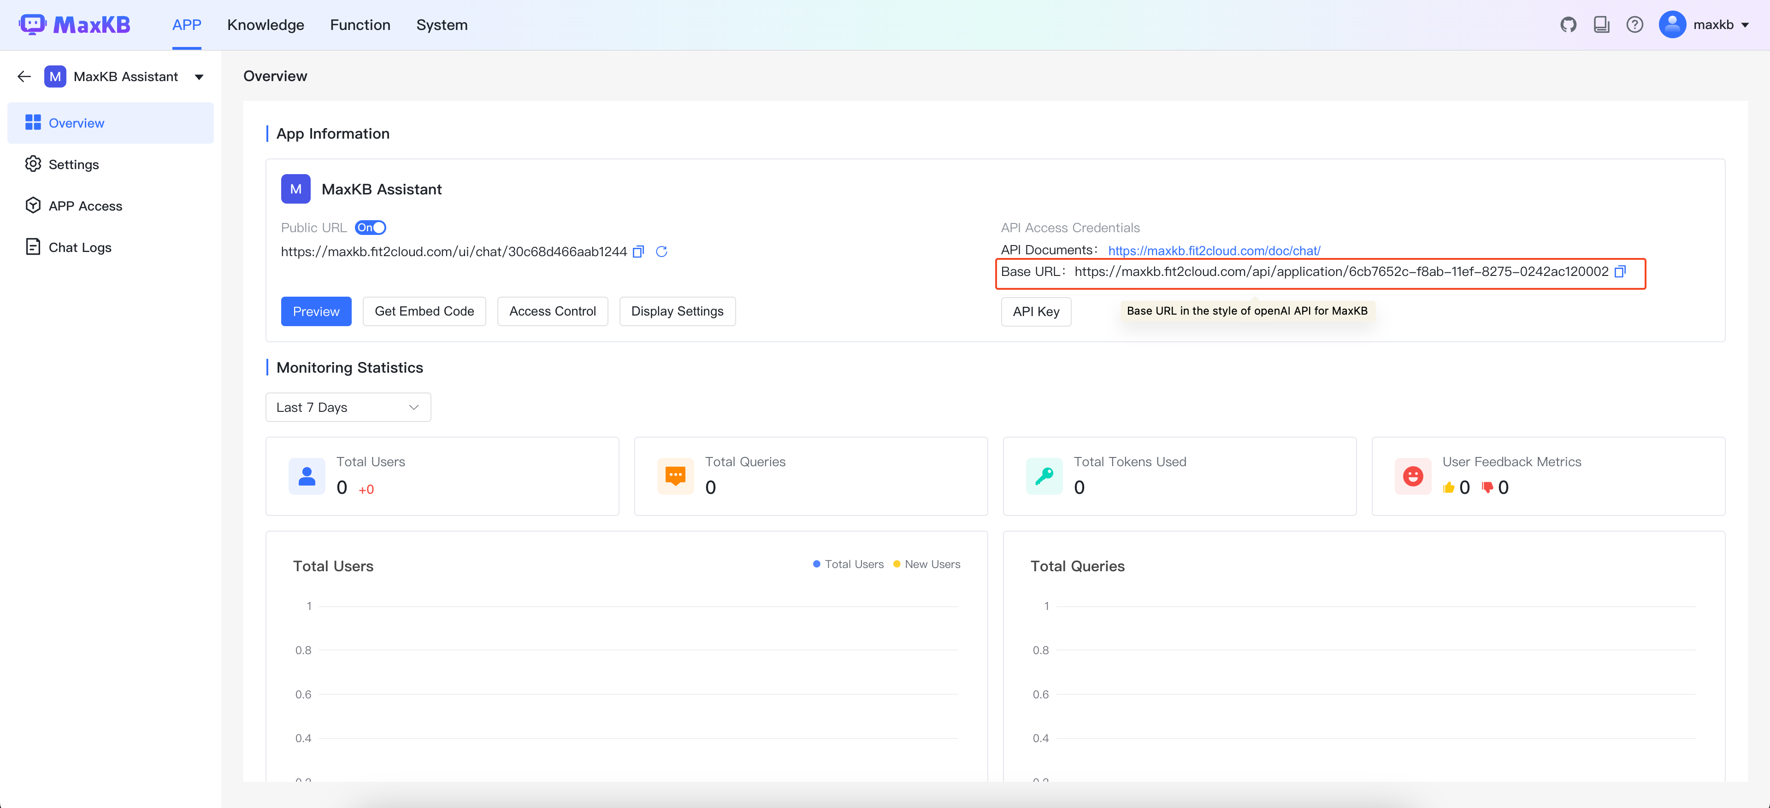
Task: Click the Base URL address text
Action: coord(1341,271)
